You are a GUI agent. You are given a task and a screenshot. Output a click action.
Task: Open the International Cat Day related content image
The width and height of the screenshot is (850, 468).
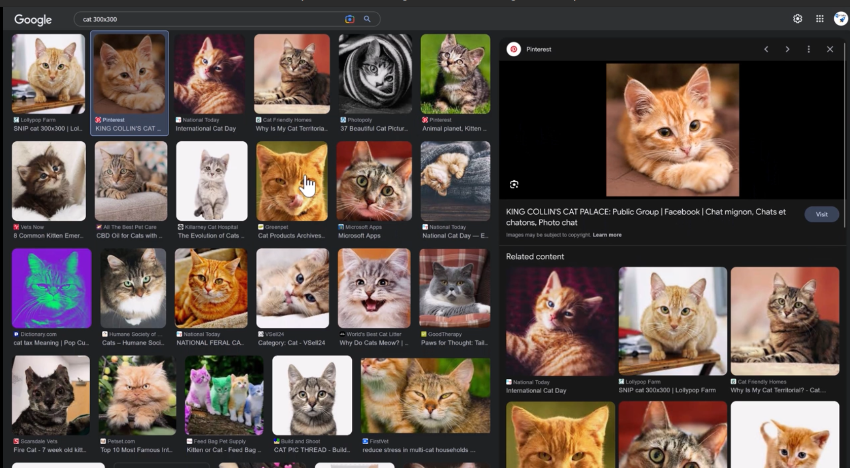click(560, 322)
